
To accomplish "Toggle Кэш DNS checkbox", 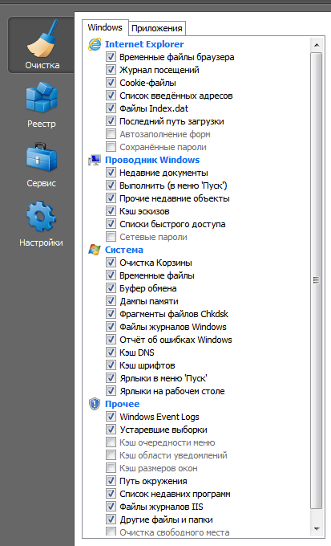I will [111, 352].
